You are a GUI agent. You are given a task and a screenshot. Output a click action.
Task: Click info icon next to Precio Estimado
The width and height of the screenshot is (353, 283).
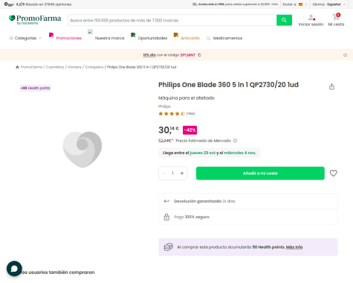(235, 141)
